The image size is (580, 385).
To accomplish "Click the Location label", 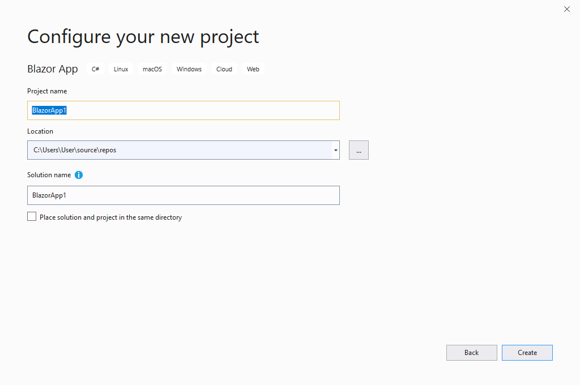I will click(x=40, y=131).
